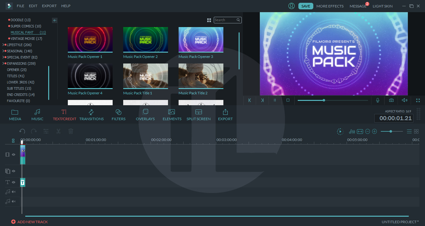Take a snapshot with camera icon

pos(391,100)
